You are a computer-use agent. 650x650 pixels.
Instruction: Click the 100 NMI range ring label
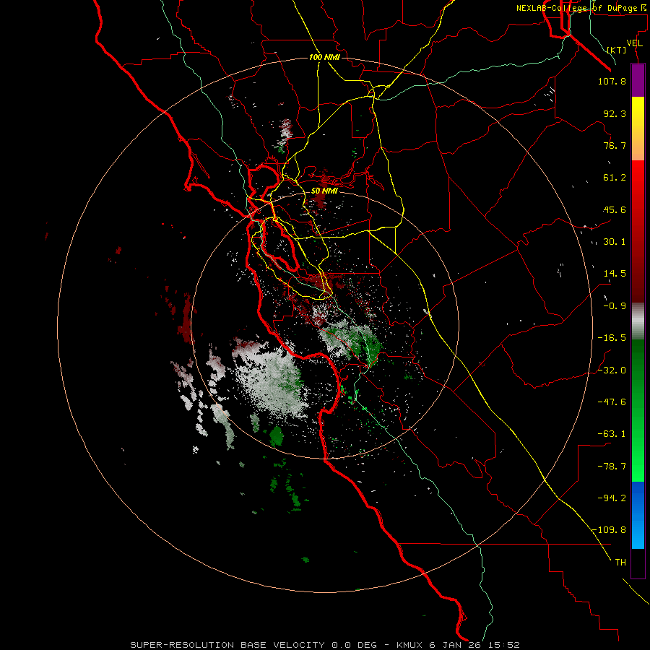click(x=324, y=57)
